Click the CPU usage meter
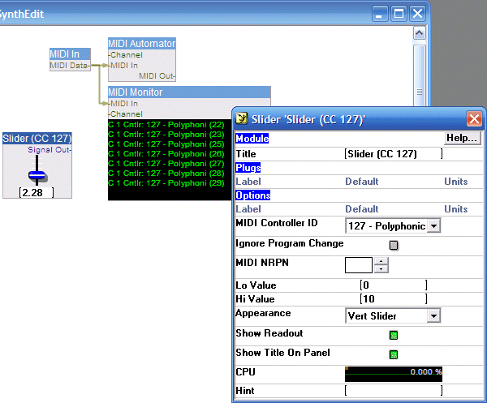Screen dimensions: 487x403 pos(394,374)
